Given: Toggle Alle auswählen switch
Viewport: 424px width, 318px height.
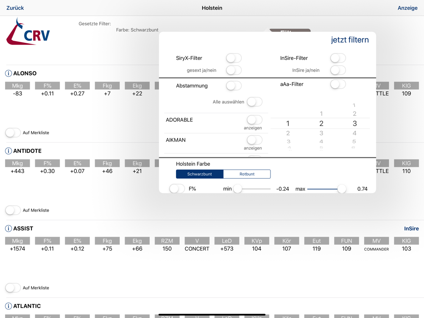Looking at the screenshot, I should [x=254, y=102].
